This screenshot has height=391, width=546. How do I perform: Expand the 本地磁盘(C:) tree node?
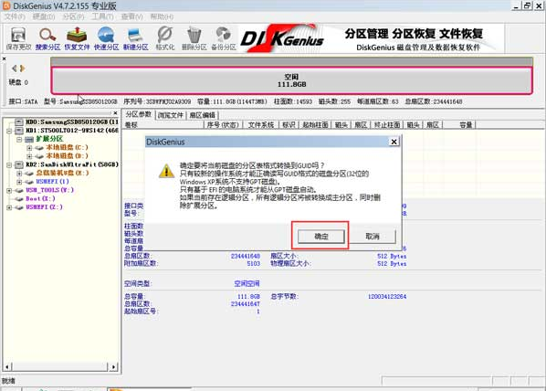coord(29,148)
